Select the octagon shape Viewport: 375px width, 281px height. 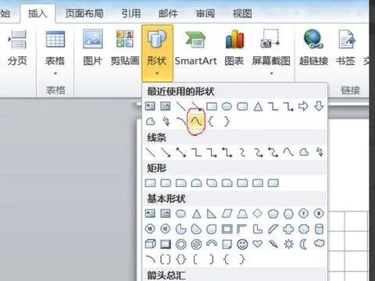coord(319,214)
